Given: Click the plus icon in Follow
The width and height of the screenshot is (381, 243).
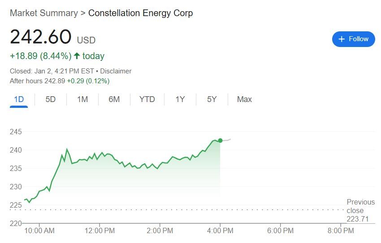Looking at the screenshot, I should [x=342, y=39].
